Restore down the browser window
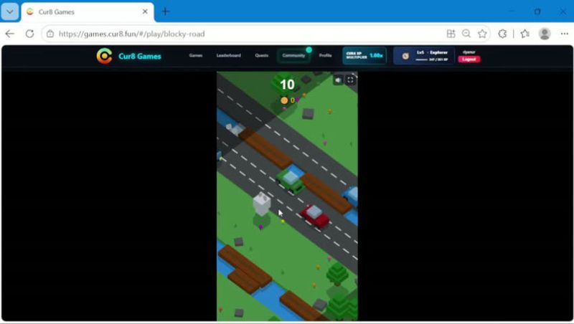Screen dimensions: 574x324 click(x=537, y=11)
